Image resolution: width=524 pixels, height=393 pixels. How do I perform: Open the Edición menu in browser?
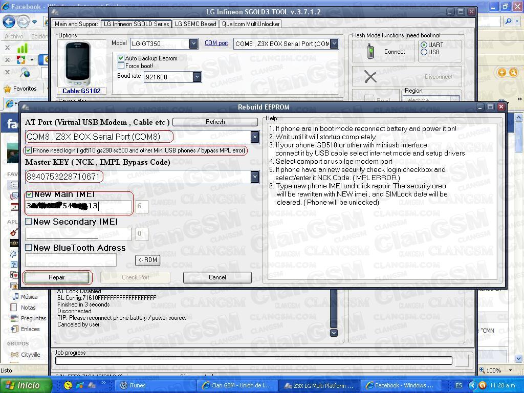coord(39,36)
